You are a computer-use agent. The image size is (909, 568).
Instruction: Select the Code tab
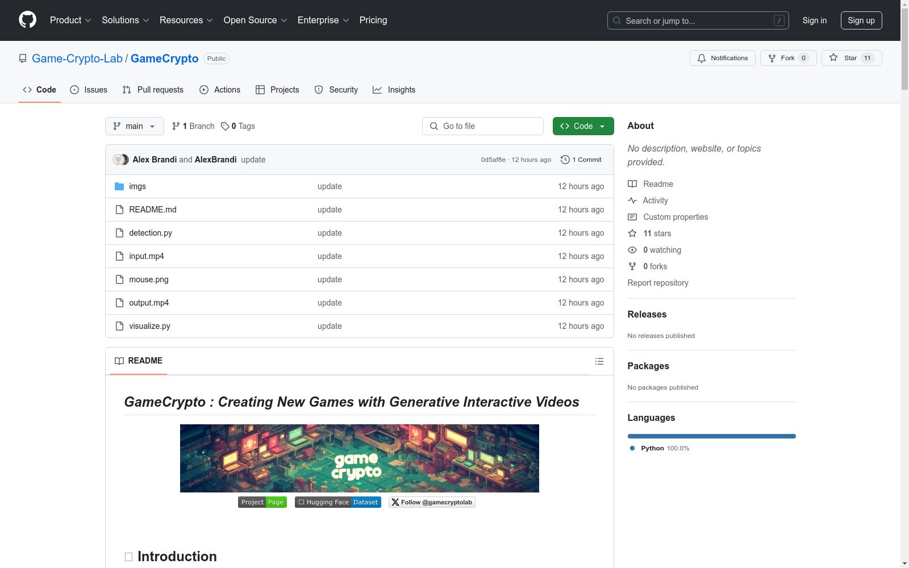coord(40,90)
